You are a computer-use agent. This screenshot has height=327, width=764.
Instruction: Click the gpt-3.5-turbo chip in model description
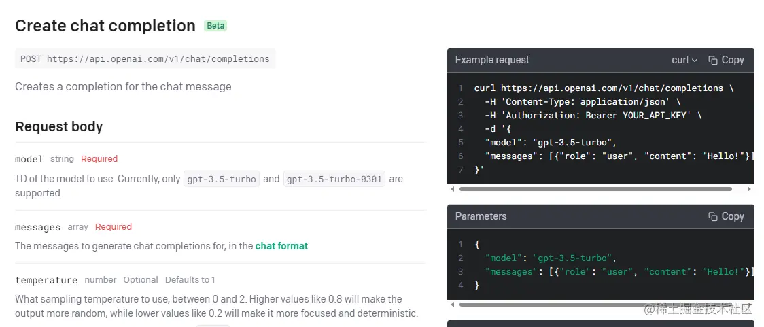[222, 179]
